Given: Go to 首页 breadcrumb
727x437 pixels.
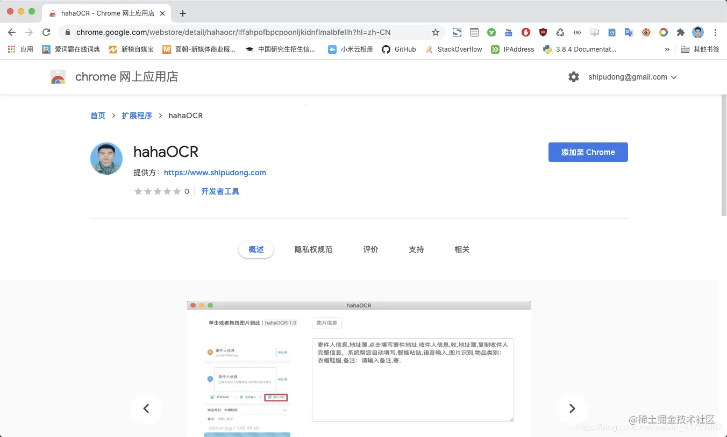Looking at the screenshot, I should pos(98,116).
